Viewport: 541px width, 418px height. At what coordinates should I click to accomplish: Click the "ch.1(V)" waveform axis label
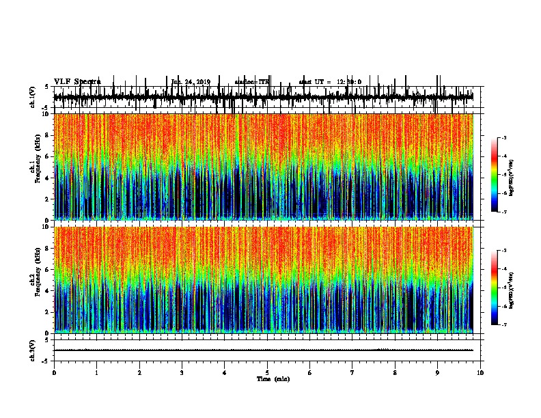point(32,97)
